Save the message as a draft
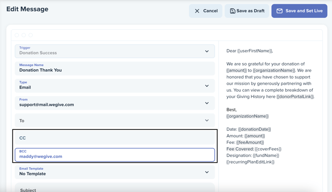Screen dimensions: 332x192 (x=247, y=11)
